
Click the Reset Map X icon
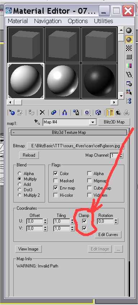coord(42,112)
